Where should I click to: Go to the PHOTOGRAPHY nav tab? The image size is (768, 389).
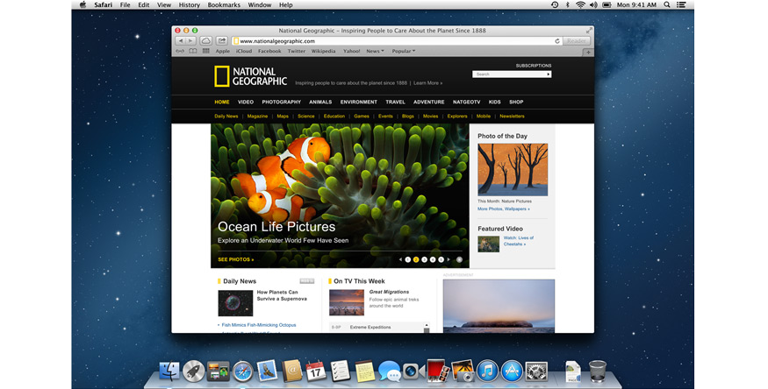pyautogui.click(x=281, y=102)
